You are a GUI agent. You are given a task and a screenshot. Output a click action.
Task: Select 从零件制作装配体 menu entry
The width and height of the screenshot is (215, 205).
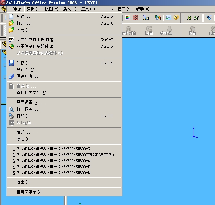(64, 46)
